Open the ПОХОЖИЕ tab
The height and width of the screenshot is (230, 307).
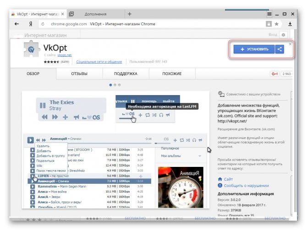pos(172,74)
